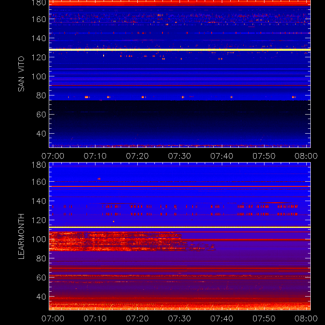Viewport: 325px width, 325px height.
Task: Click 07:10 time label under SAN VITO plot
Action: click(x=95, y=156)
